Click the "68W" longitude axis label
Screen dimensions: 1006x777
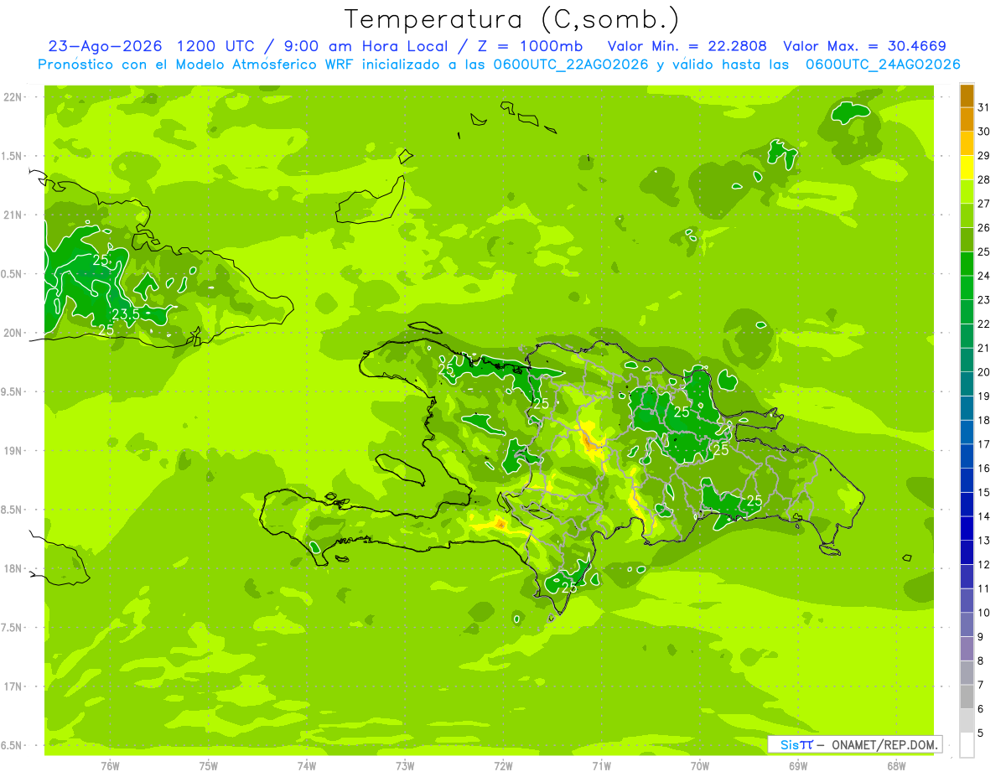tap(895, 766)
